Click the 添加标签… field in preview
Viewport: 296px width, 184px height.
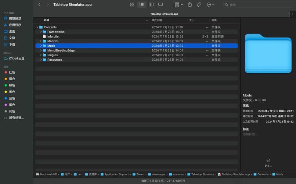(x=250, y=134)
